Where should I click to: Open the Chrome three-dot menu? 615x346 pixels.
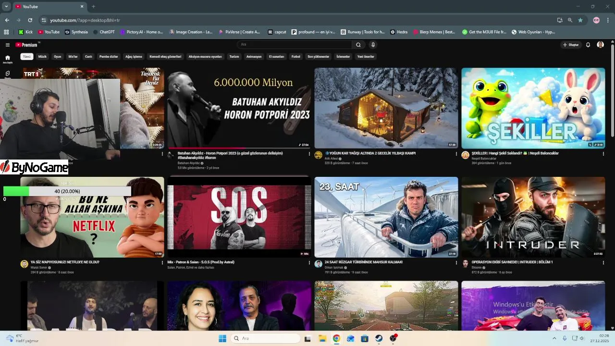tap(608, 20)
